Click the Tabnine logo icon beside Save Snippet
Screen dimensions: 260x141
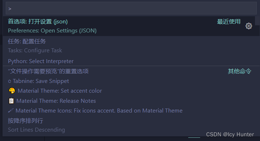click(x=9, y=81)
